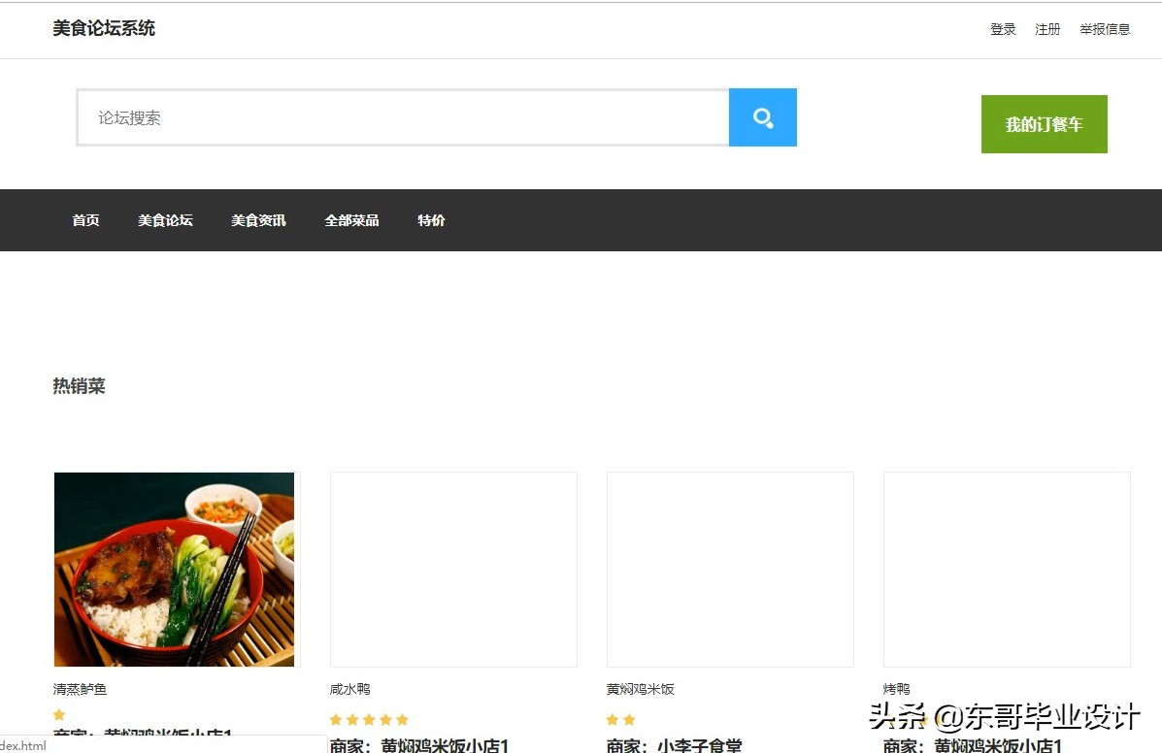This screenshot has width=1162, height=753.
Task: Click the star rating beneath 烤鸭
Action: (895, 719)
